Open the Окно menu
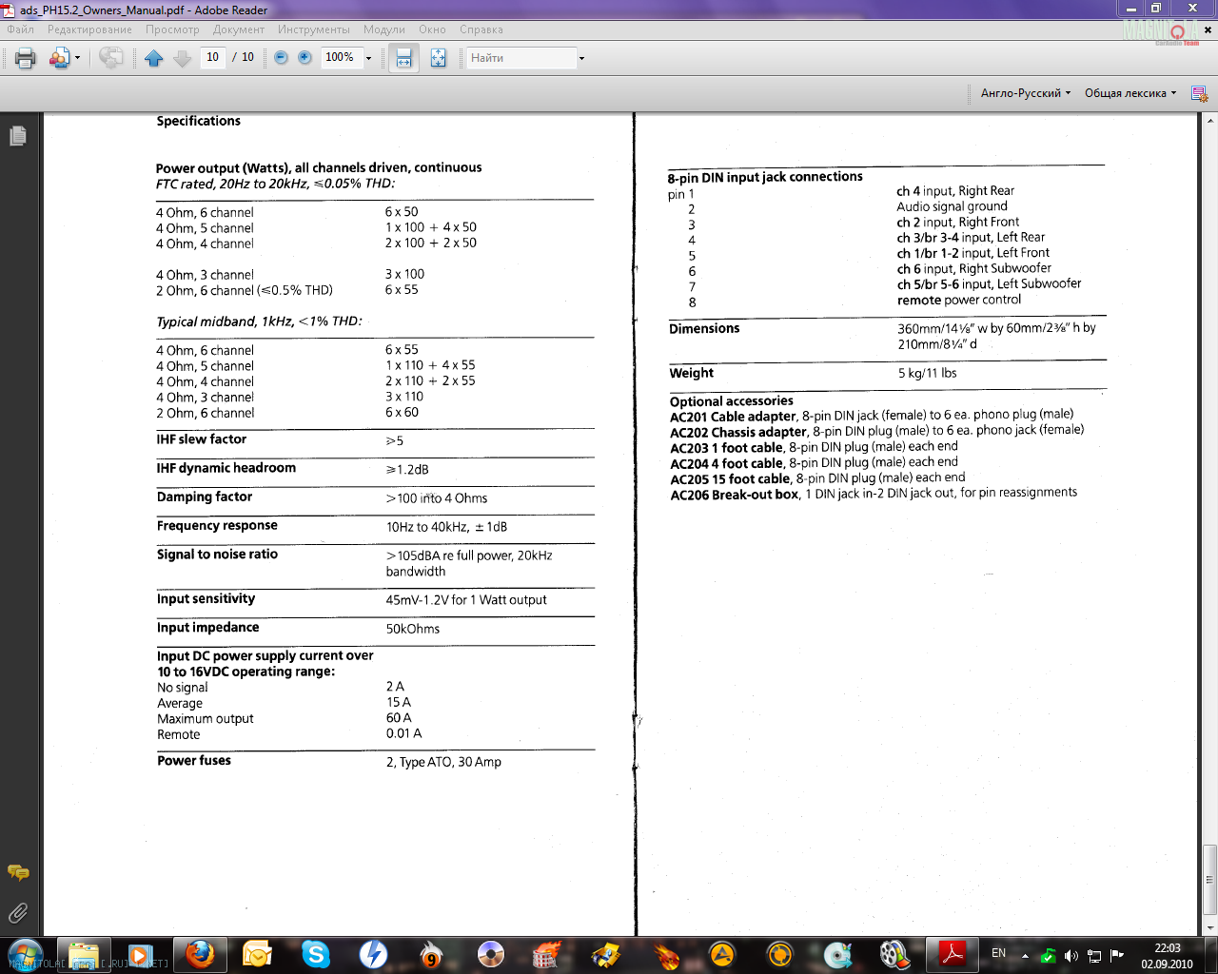 click(432, 29)
